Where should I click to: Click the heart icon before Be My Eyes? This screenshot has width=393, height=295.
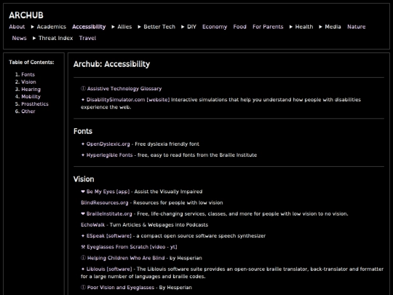click(83, 192)
